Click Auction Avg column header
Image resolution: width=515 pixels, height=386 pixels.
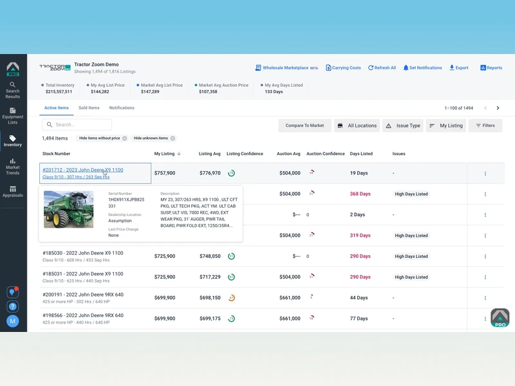click(x=288, y=154)
